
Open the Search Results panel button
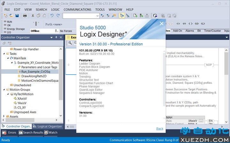(31, 133)
